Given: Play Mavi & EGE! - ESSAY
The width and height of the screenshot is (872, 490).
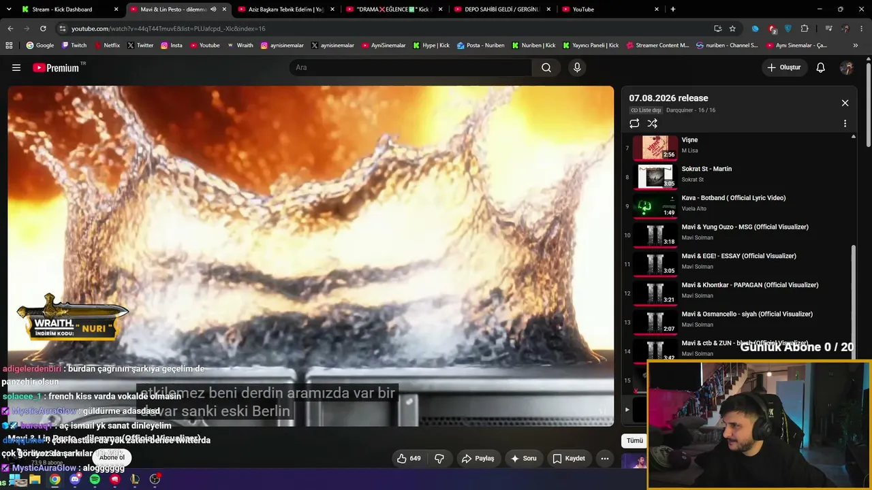Looking at the screenshot, I should pos(736,263).
